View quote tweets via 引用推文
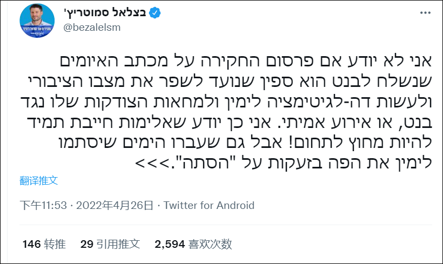 [119, 244]
